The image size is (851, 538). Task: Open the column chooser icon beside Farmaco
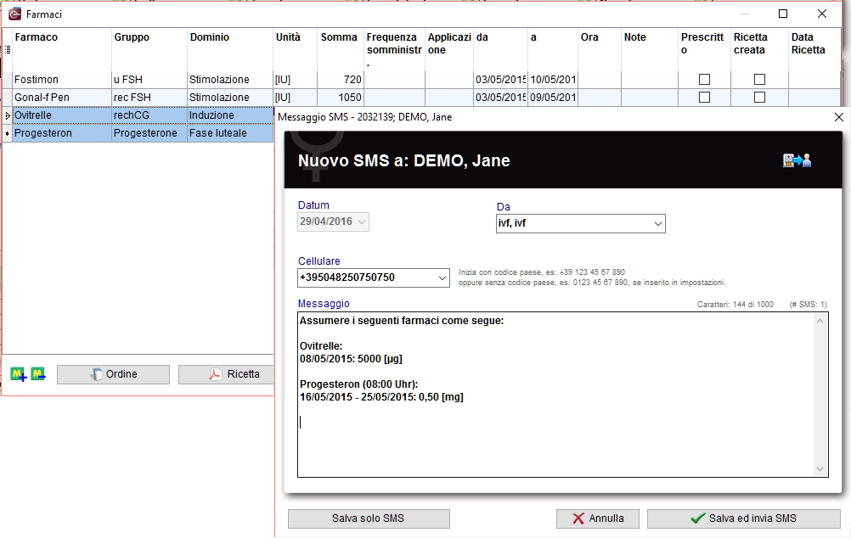[8, 50]
